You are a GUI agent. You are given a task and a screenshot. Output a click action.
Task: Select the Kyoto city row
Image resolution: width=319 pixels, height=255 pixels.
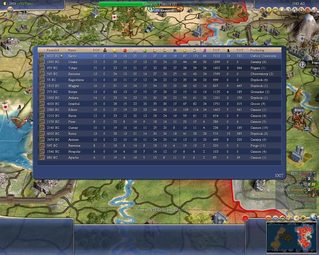point(159,56)
